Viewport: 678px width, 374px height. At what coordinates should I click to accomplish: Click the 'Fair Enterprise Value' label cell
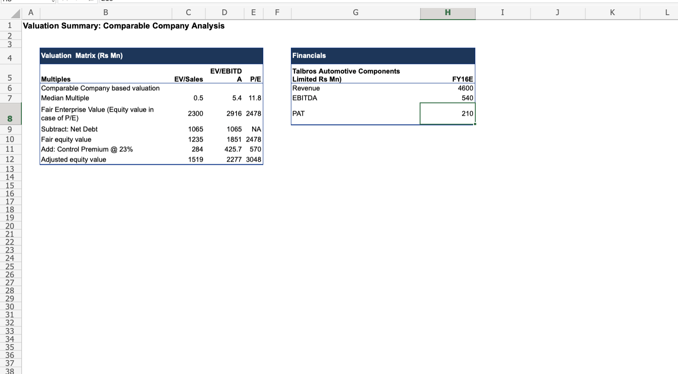(x=106, y=114)
